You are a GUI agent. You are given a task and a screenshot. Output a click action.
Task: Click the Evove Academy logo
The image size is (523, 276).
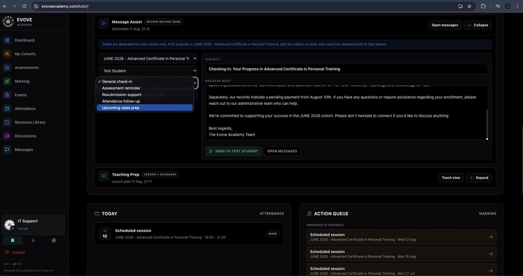(8, 21)
